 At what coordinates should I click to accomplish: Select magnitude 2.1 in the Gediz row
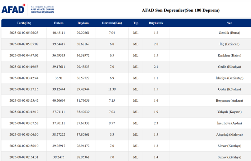[x=156, y=67]
